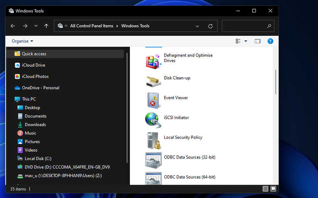Toggle the preview pane
This screenshot has width=318, height=198.
(257, 41)
